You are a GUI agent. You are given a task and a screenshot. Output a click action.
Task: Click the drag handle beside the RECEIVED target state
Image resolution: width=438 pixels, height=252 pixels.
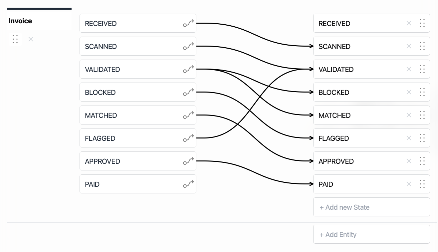click(422, 23)
